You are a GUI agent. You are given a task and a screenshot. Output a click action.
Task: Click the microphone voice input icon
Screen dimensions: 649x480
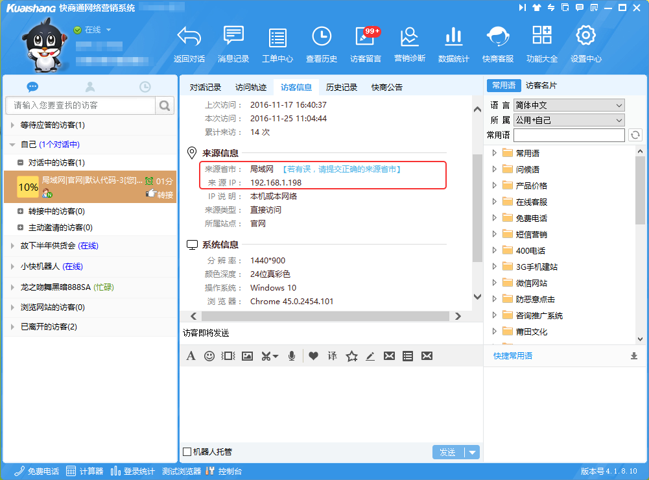[x=292, y=356]
